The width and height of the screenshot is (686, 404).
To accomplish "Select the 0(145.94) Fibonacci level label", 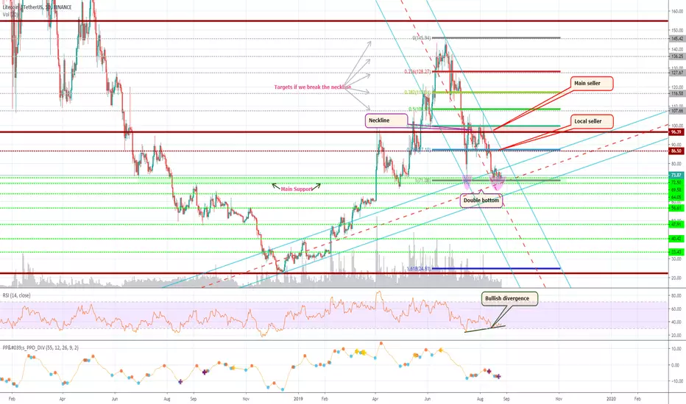I will point(421,38).
